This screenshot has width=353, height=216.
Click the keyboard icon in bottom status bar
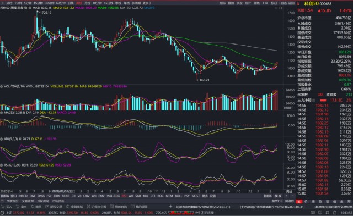[x=313, y=212]
